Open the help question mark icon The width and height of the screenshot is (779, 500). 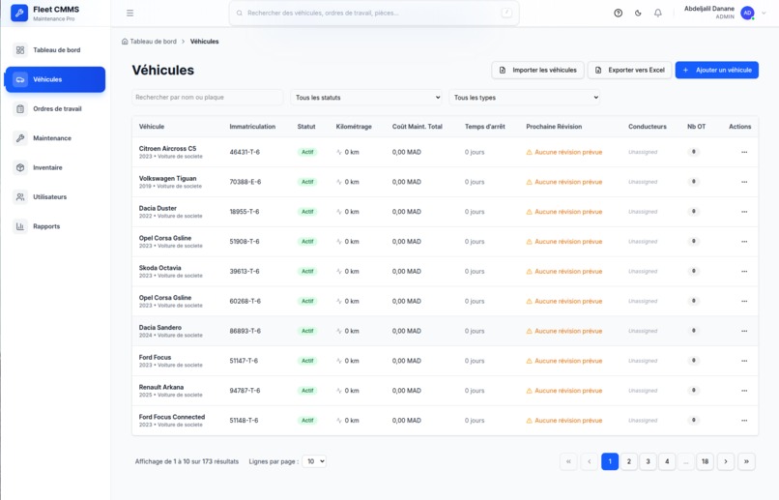pyautogui.click(x=618, y=13)
